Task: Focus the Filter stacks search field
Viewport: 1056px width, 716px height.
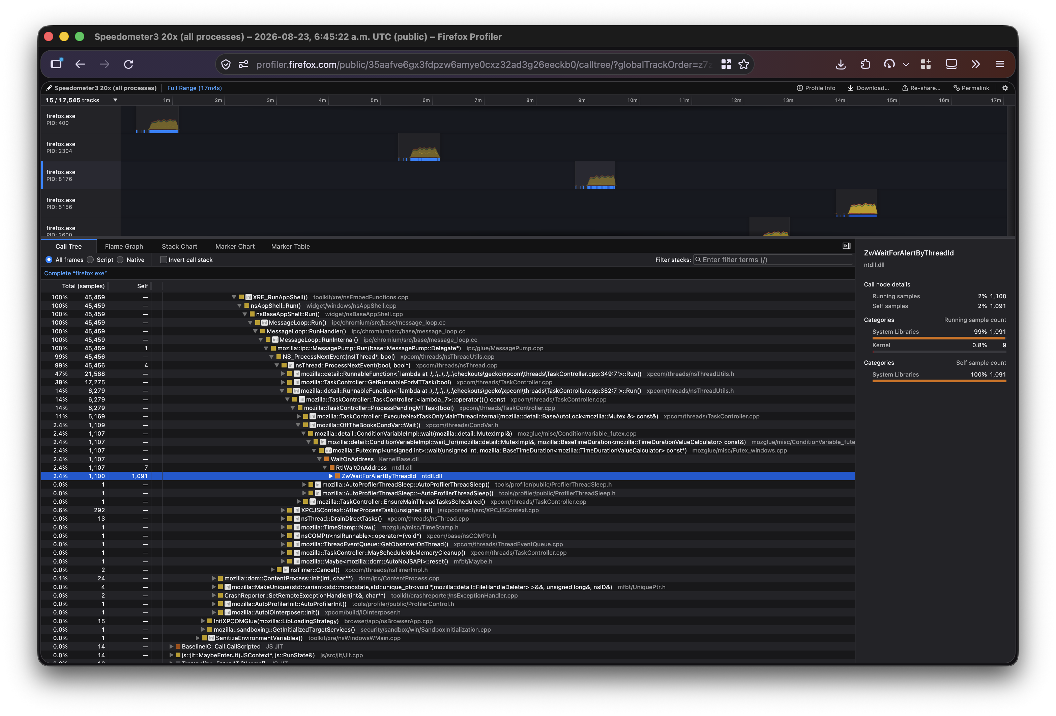Action: (773, 259)
